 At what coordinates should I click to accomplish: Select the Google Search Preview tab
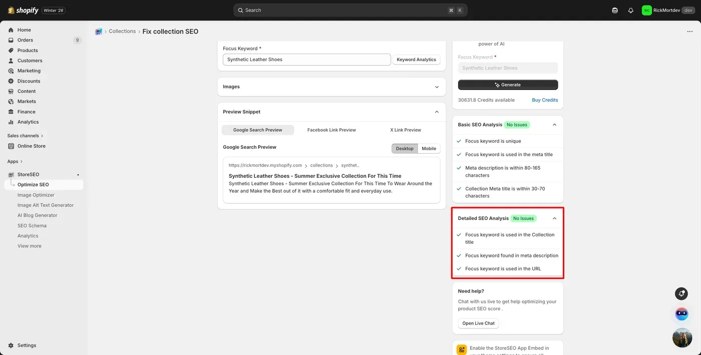pyautogui.click(x=257, y=130)
